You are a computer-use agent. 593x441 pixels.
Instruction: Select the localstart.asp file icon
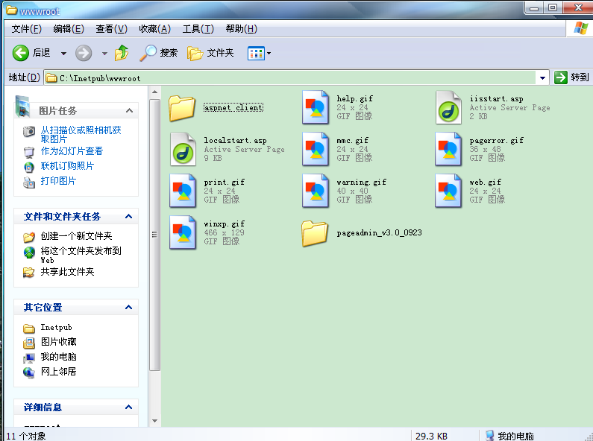pyautogui.click(x=183, y=149)
